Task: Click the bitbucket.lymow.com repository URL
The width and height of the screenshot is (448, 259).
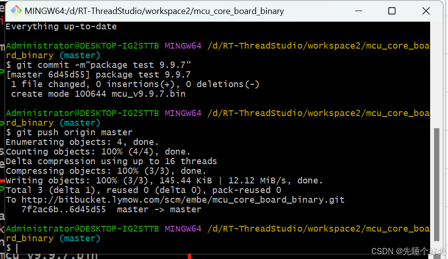Action: point(183,200)
